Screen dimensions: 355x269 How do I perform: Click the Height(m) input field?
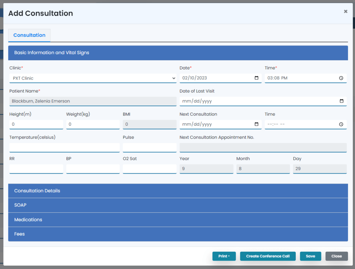click(36, 124)
